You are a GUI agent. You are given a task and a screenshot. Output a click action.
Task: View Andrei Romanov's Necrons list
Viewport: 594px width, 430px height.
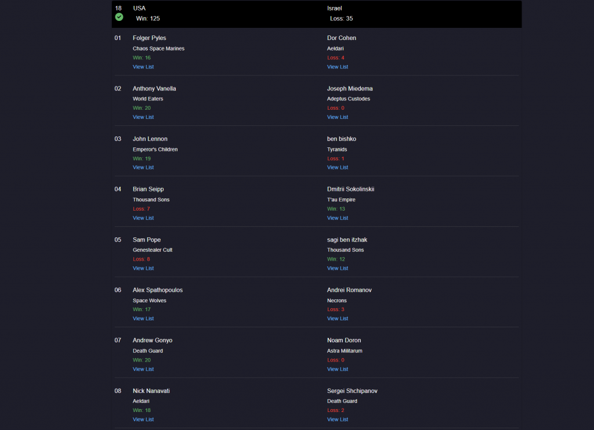pos(338,319)
